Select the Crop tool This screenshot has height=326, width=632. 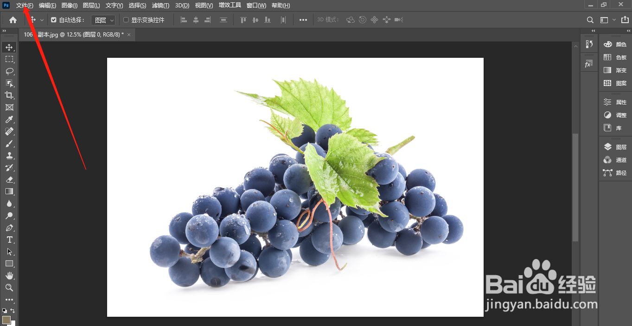pyautogui.click(x=9, y=95)
